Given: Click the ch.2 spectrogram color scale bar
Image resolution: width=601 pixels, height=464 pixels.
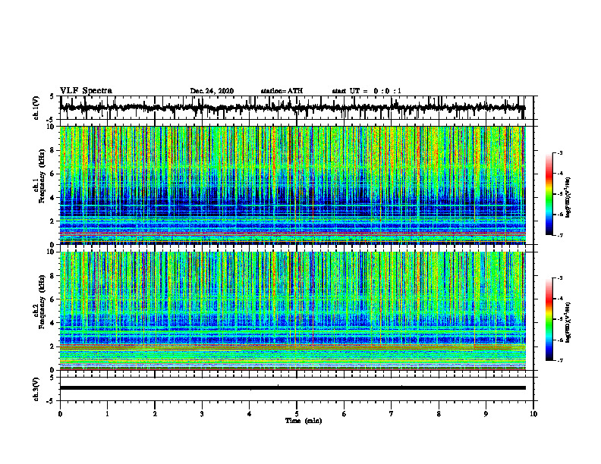Looking at the screenshot, I should click(549, 319).
